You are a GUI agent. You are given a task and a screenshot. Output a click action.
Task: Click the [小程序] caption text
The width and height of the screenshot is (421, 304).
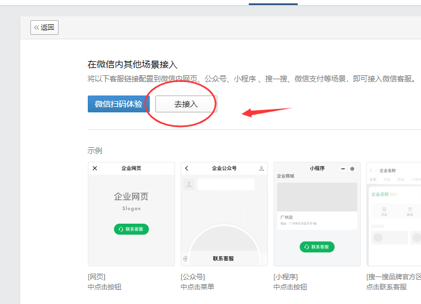coord(286,276)
